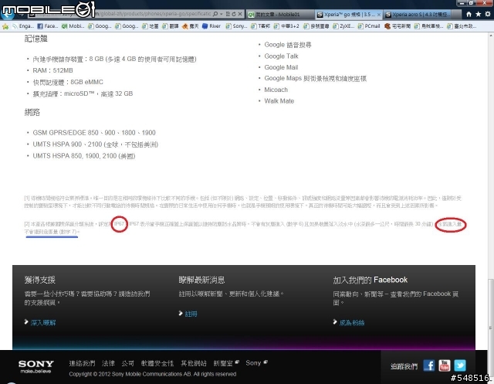
Task: Open the 露天 bookmark
Action: coord(191,26)
